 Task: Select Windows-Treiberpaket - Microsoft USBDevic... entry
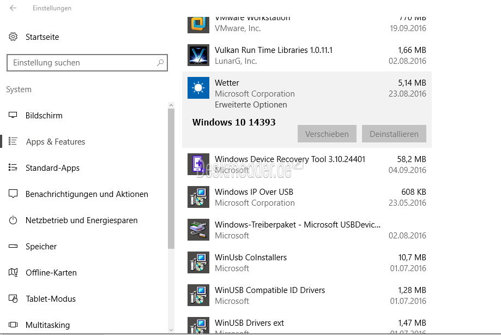pos(307,230)
